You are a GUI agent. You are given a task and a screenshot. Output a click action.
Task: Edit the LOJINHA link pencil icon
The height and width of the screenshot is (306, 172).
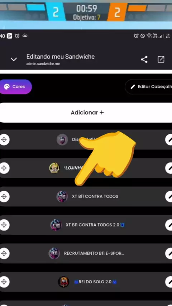[169, 168]
